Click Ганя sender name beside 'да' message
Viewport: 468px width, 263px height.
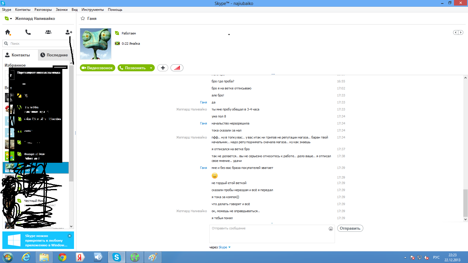(203, 102)
